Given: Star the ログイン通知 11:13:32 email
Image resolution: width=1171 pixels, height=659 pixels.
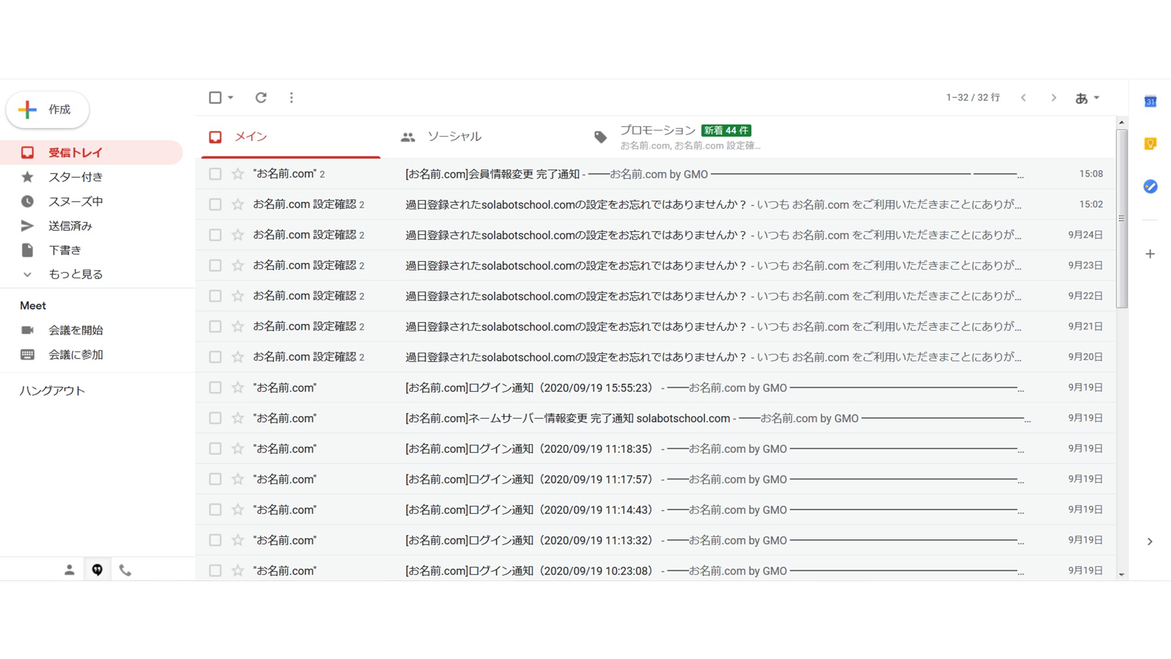Looking at the screenshot, I should click(x=238, y=540).
